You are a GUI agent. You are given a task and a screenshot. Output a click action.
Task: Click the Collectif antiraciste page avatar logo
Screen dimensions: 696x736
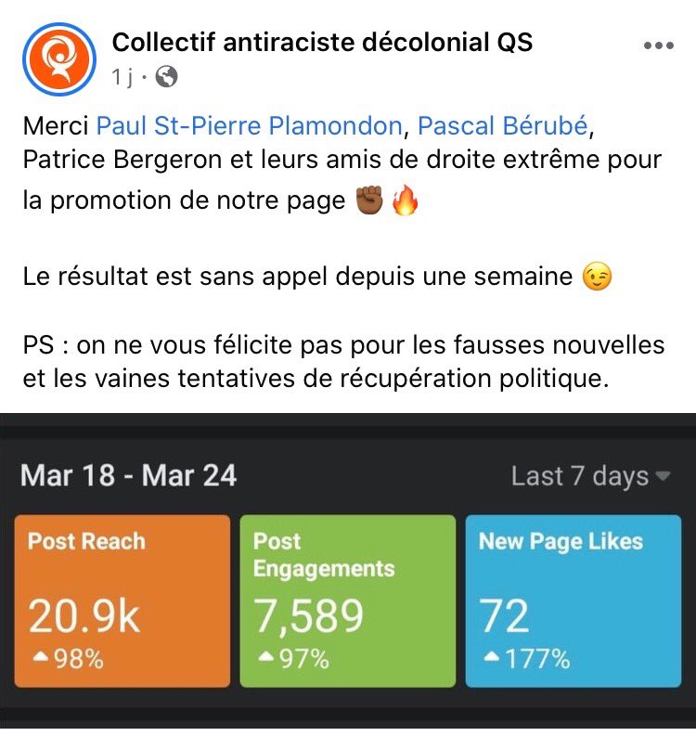pos(58,59)
